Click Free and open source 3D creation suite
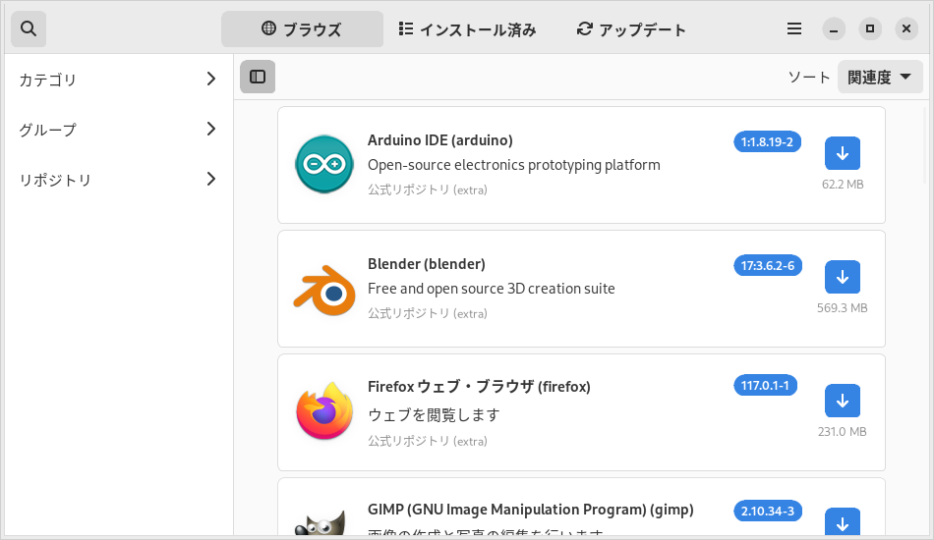 pyautogui.click(x=492, y=289)
